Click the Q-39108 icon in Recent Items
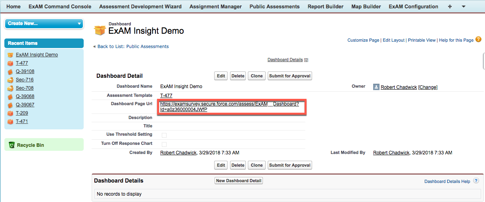This screenshot has height=202, width=485. pos(10,72)
